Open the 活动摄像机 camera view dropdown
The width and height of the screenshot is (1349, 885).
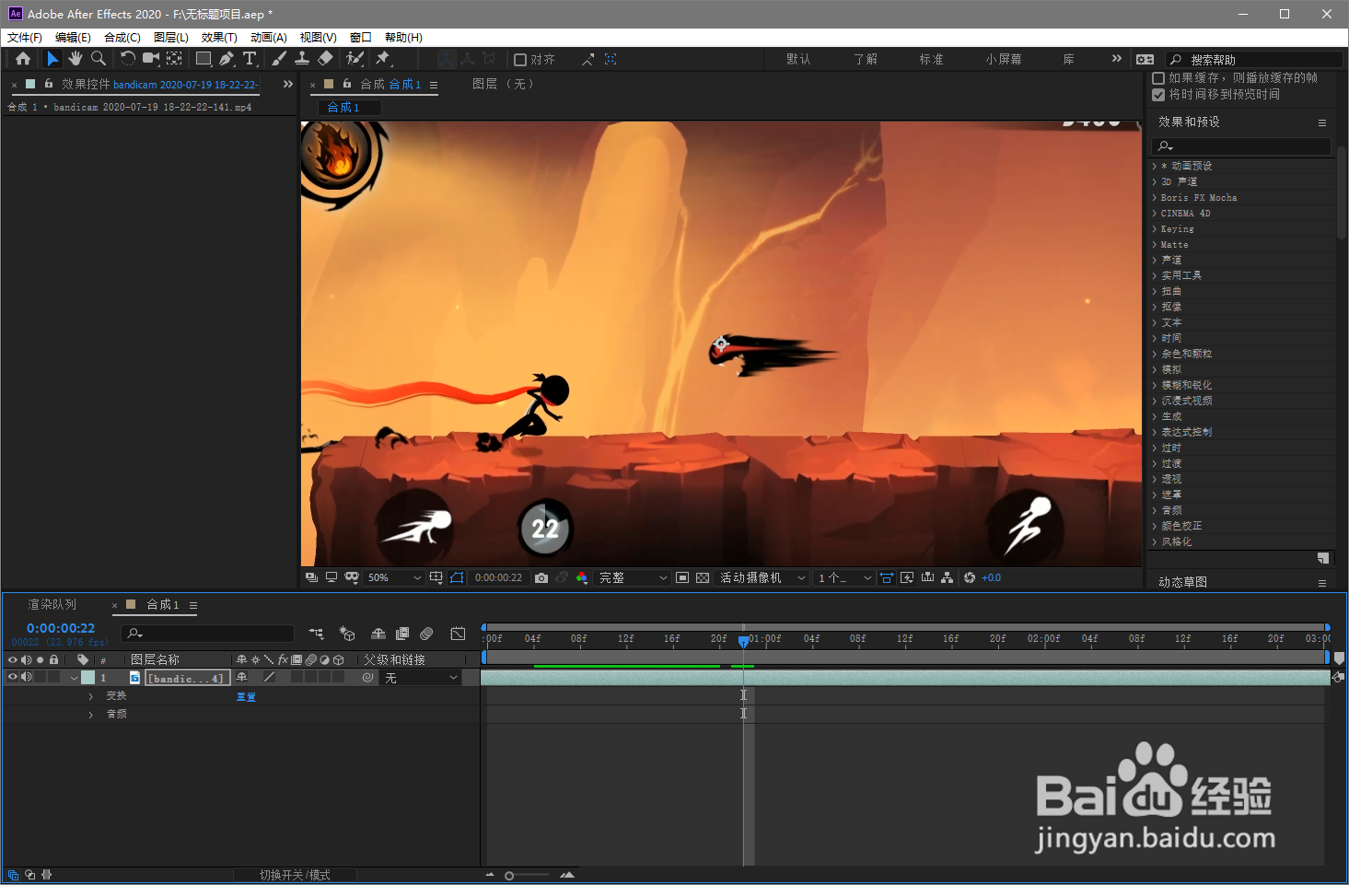click(x=762, y=577)
